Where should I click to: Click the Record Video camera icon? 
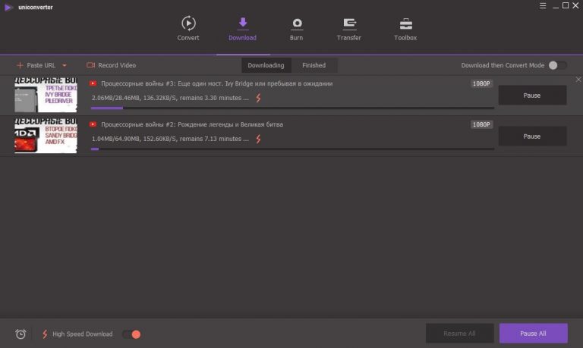point(91,65)
